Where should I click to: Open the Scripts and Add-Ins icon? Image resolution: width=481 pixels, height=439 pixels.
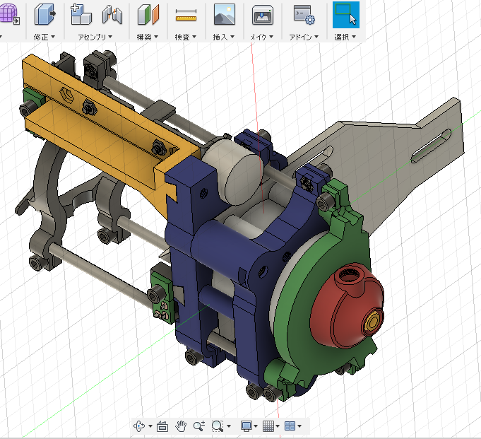point(304,15)
